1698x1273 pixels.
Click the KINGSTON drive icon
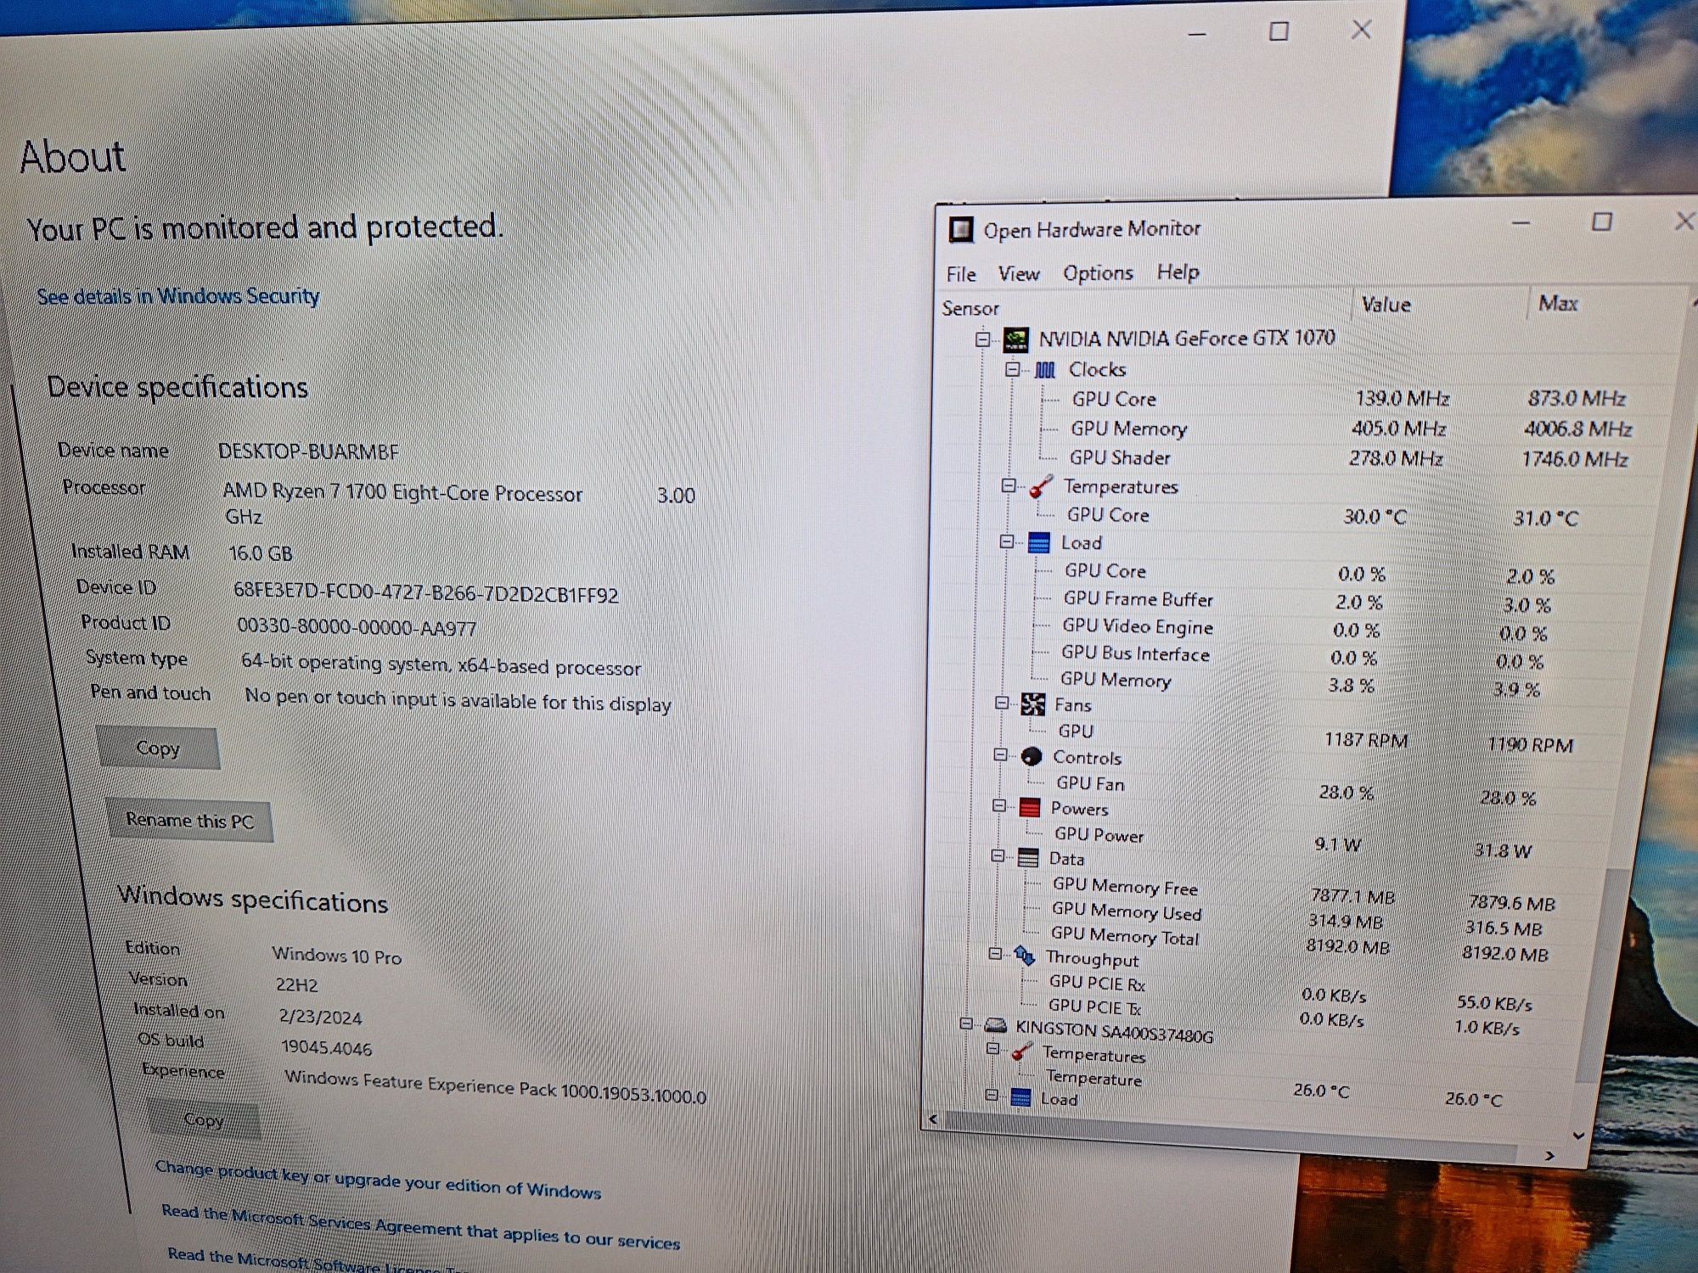(995, 1025)
